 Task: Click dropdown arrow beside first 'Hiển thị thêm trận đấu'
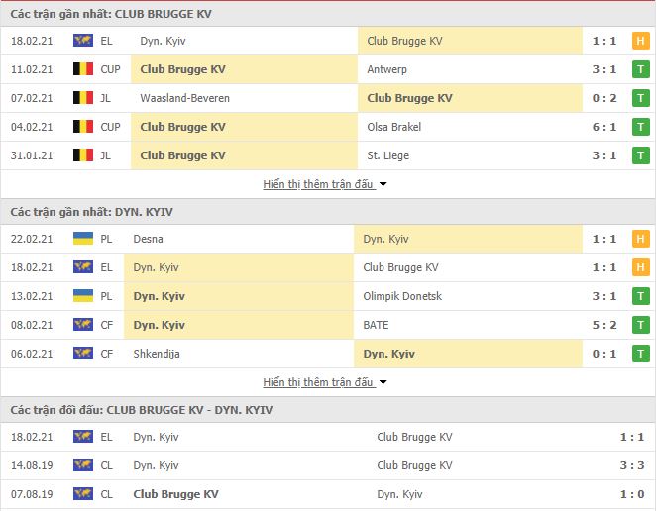pos(383,184)
